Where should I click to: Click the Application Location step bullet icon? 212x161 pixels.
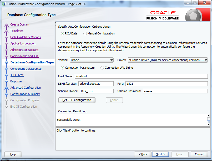[6, 43]
